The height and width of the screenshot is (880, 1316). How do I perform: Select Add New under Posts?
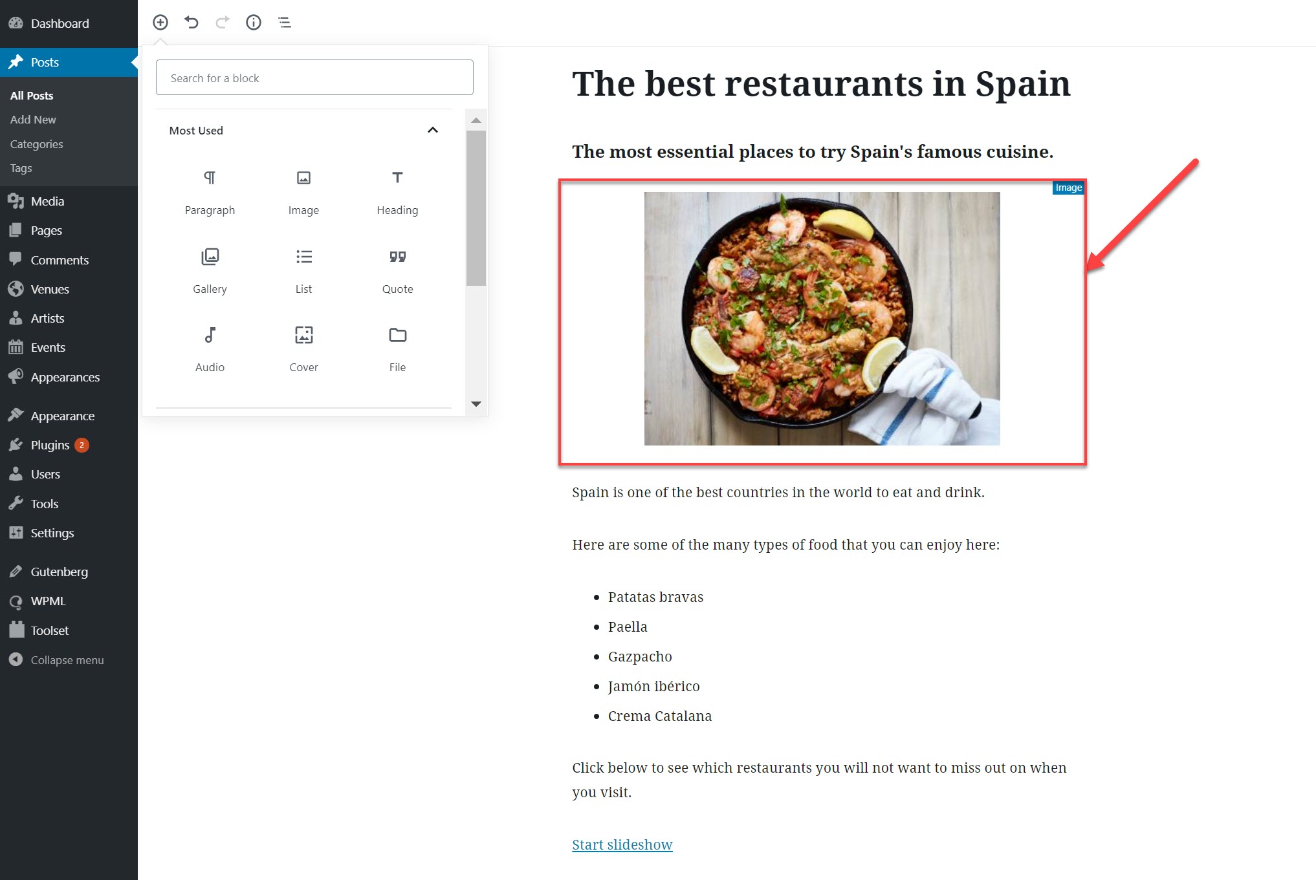[x=33, y=120]
